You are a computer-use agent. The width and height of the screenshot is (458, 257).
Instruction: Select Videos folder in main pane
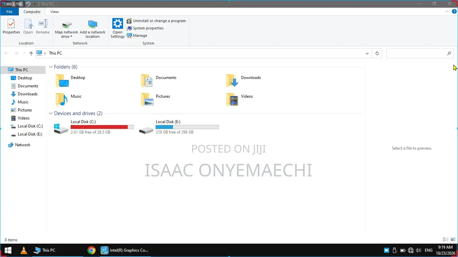coord(239,99)
